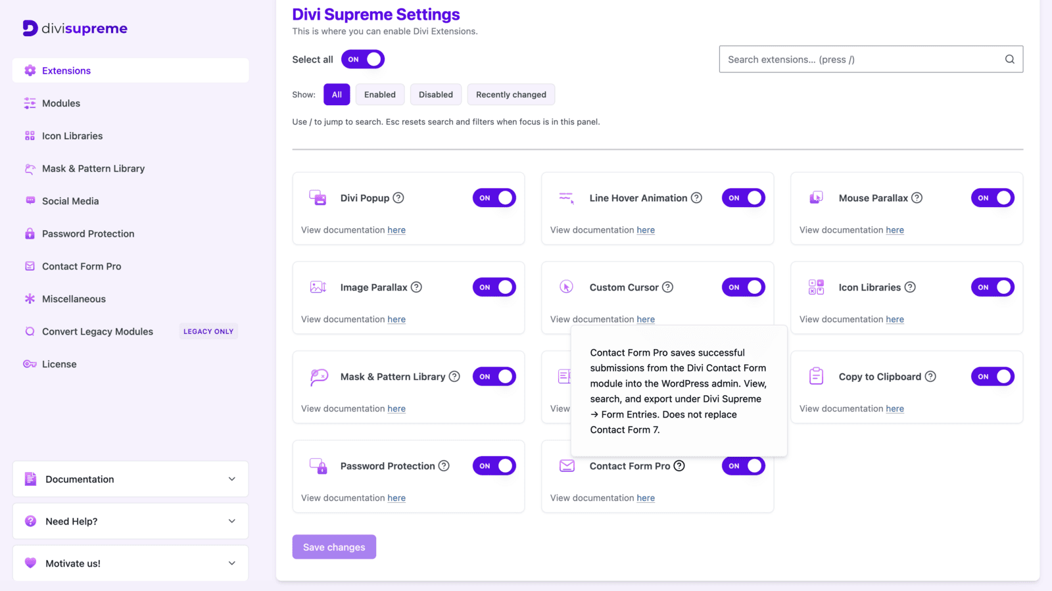Turn off Mask & Pattern Library toggle
This screenshot has height=591, width=1052.
[494, 377]
